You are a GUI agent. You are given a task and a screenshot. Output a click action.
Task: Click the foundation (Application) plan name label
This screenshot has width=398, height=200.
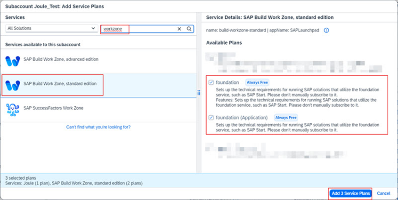pyautogui.click(x=242, y=117)
